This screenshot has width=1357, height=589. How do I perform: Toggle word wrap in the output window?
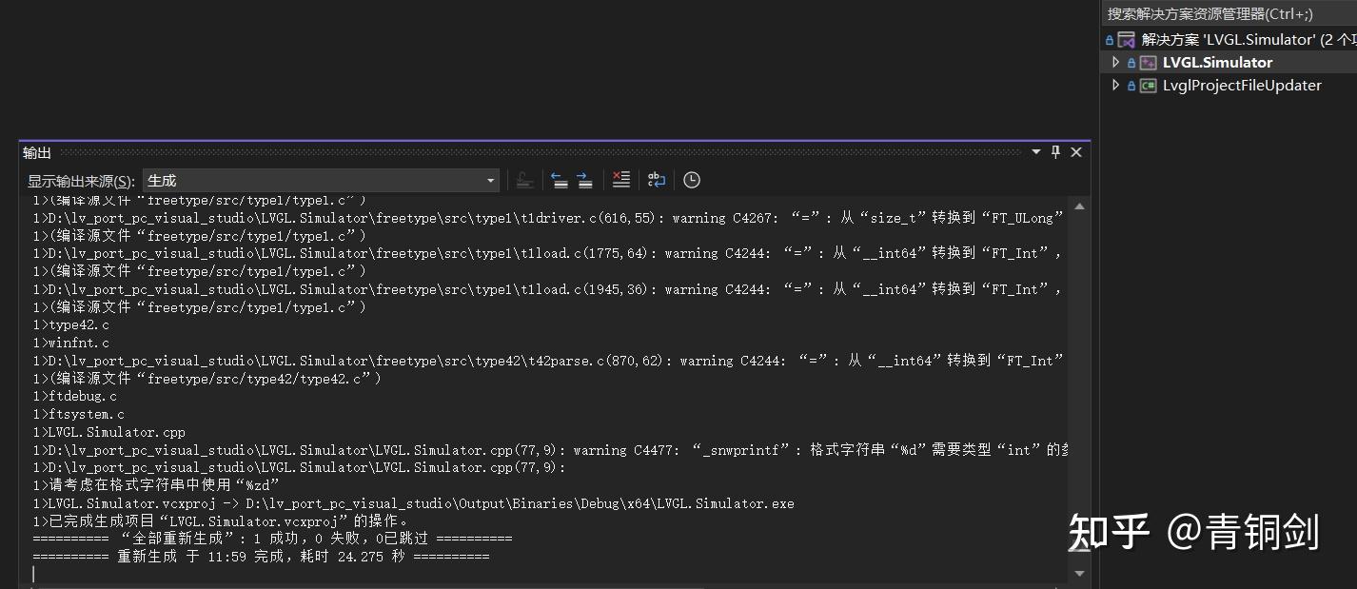656,180
